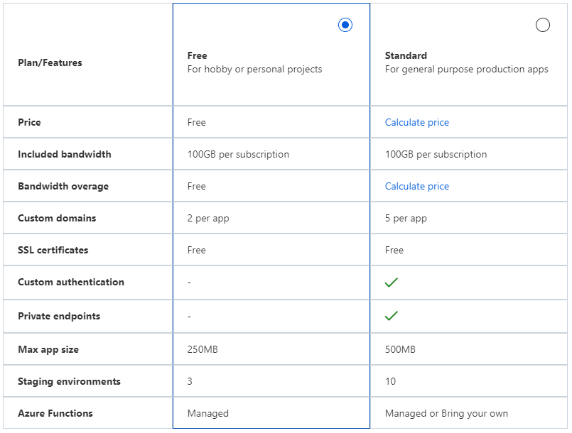
Task: Click the dash under Free Private endpoints
Action: [189, 316]
